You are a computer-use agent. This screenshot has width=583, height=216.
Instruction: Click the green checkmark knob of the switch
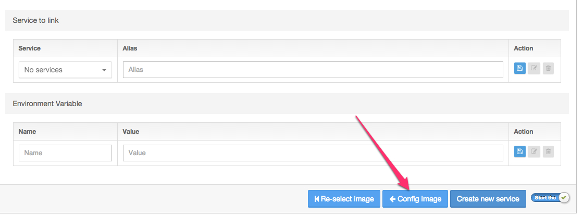(564, 198)
